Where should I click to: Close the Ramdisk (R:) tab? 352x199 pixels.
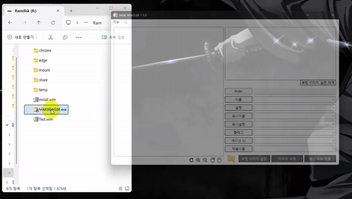click(x=58, y=11)
